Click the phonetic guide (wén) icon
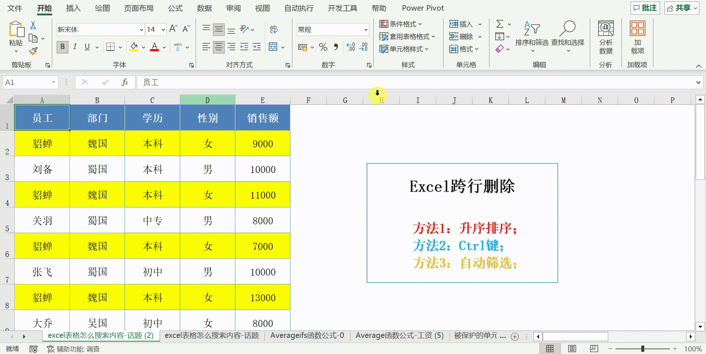Viewport: 706px width, 354px height. 178,47
